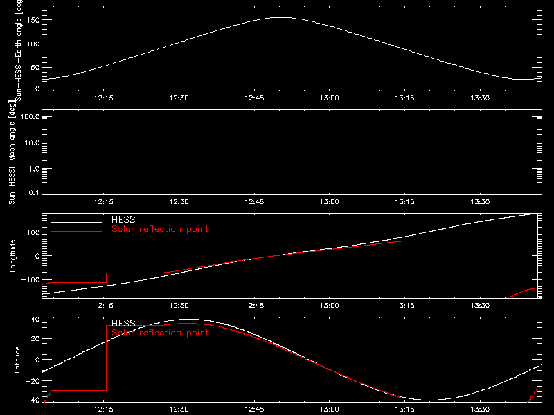Click the 12:45 tick label under Earth angle plot
Screen dimensions: 554x415
pyautogui.click(x=254, y=98)
